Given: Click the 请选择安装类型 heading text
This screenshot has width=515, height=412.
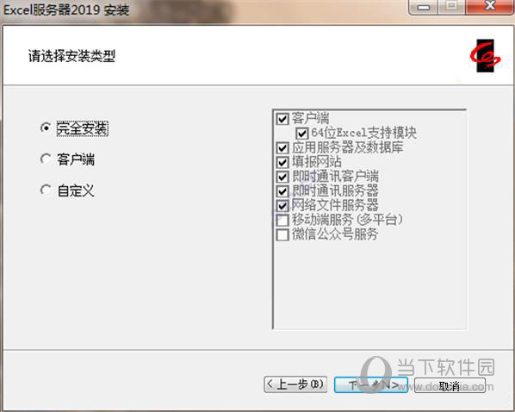Looking at the screenshot, I should click(71, 56).
